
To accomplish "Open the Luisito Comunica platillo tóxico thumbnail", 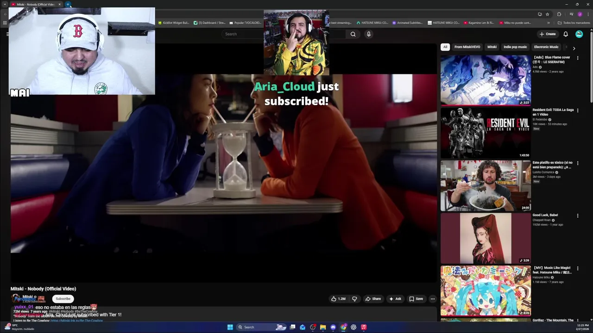I will [x=486, y=185].
